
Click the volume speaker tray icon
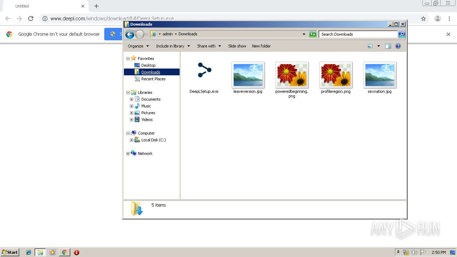tap(414, 252)
